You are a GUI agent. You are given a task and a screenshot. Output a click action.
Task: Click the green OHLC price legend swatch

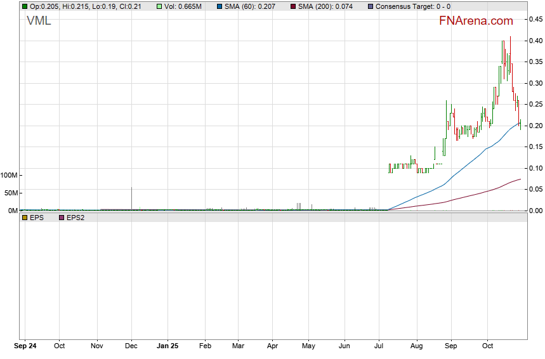coord(25,6)
